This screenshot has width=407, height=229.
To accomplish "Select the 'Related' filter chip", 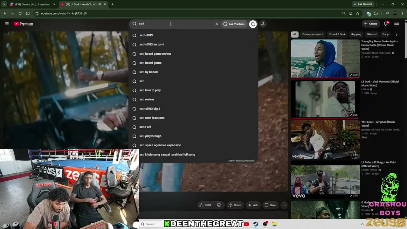I will coord(372,34).
